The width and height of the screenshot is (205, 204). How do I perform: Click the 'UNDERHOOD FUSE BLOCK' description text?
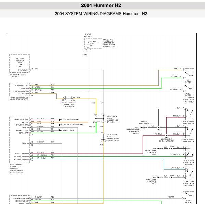point(109,43)
